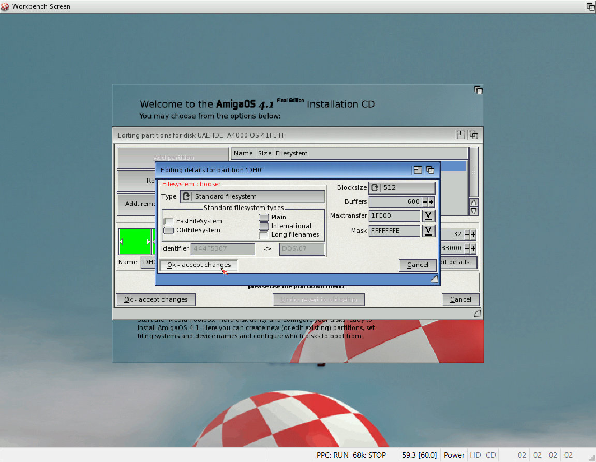Click Editing partitions window resize gadget
Viewport: 596px width, 462px height.
click(x=478, y=314)
